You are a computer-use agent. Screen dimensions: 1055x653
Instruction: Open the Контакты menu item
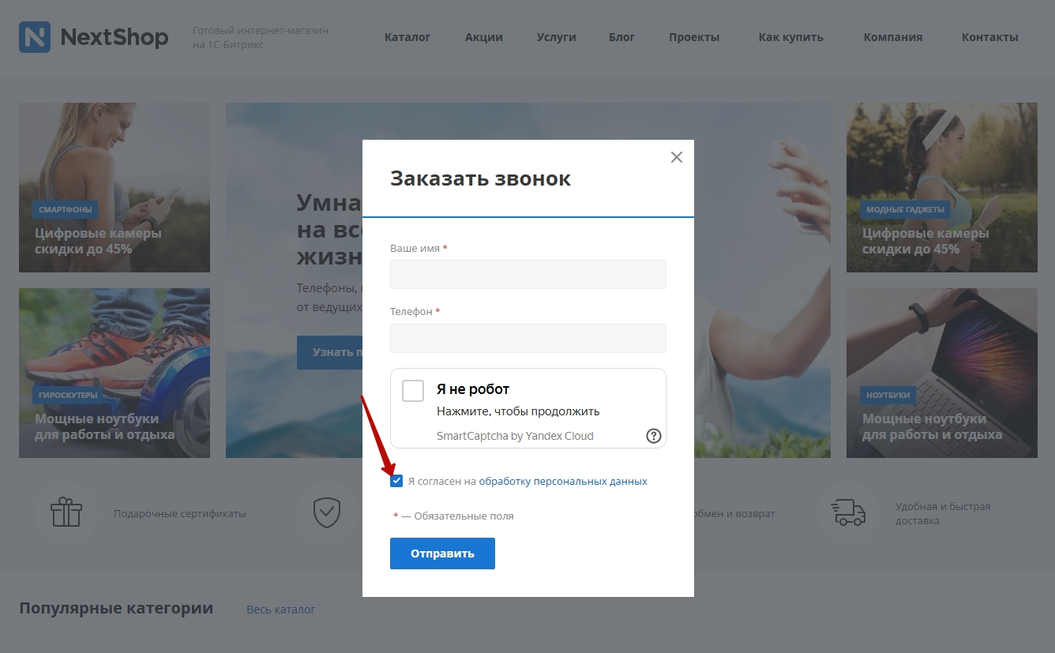point(990,37)
